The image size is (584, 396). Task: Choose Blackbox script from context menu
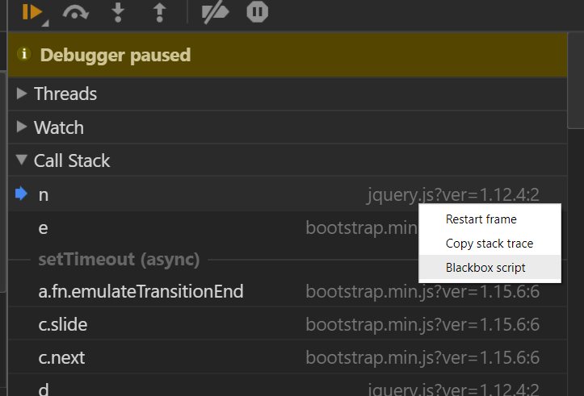[x=489, y=267]
